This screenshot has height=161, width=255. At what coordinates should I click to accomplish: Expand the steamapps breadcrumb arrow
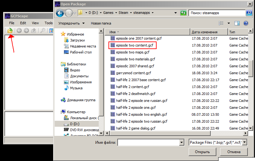point(152,13)
